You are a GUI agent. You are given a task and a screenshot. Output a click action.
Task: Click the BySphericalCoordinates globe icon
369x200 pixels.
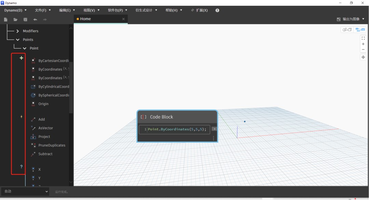click(33, 95)
